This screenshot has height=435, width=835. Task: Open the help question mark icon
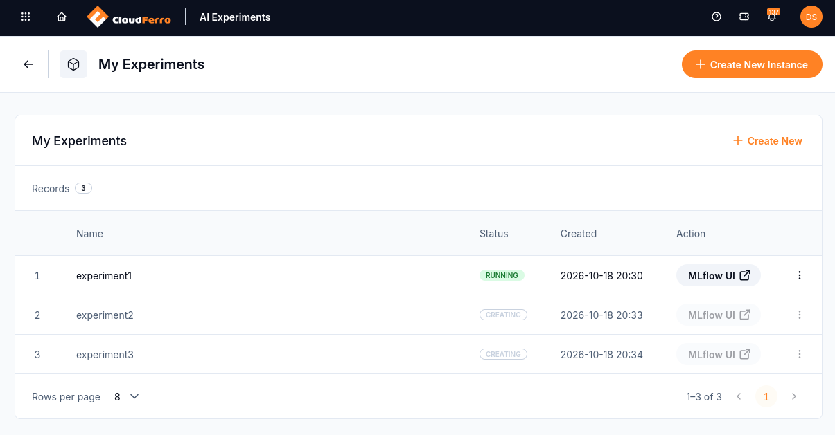[x=717, y=17]
